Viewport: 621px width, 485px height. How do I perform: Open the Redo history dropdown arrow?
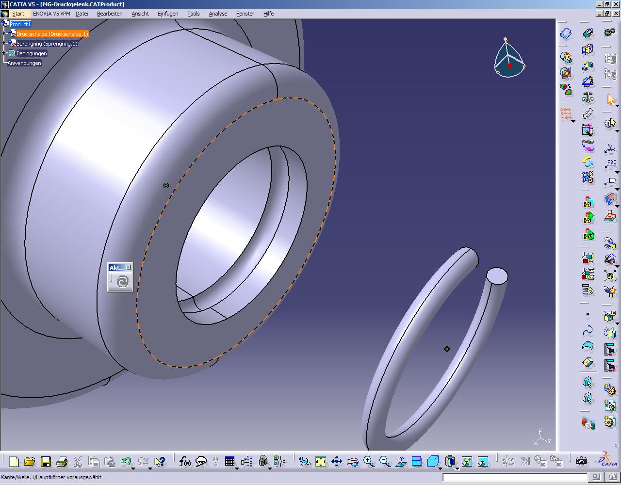point(150,468)
